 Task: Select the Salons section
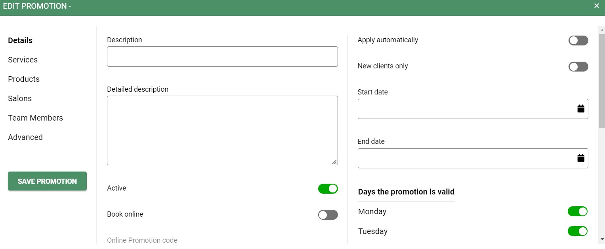pos(20,98)
